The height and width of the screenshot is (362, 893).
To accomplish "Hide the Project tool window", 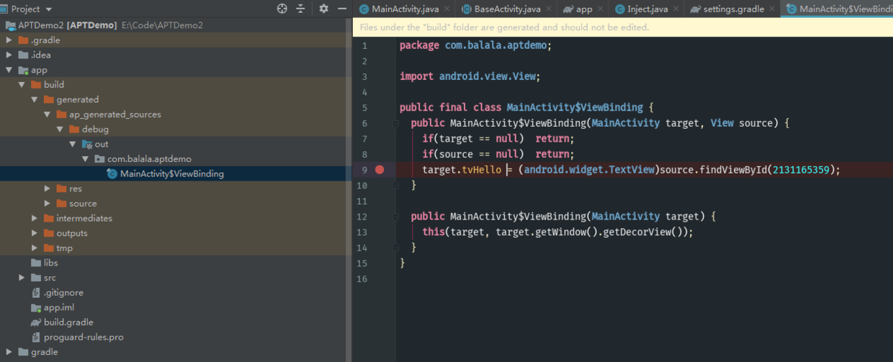I will (342, 9).
